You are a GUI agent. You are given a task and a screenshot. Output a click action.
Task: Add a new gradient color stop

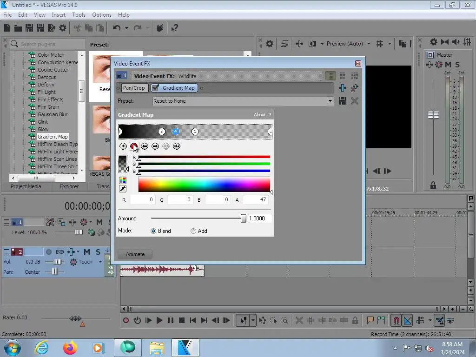point(123,146)
